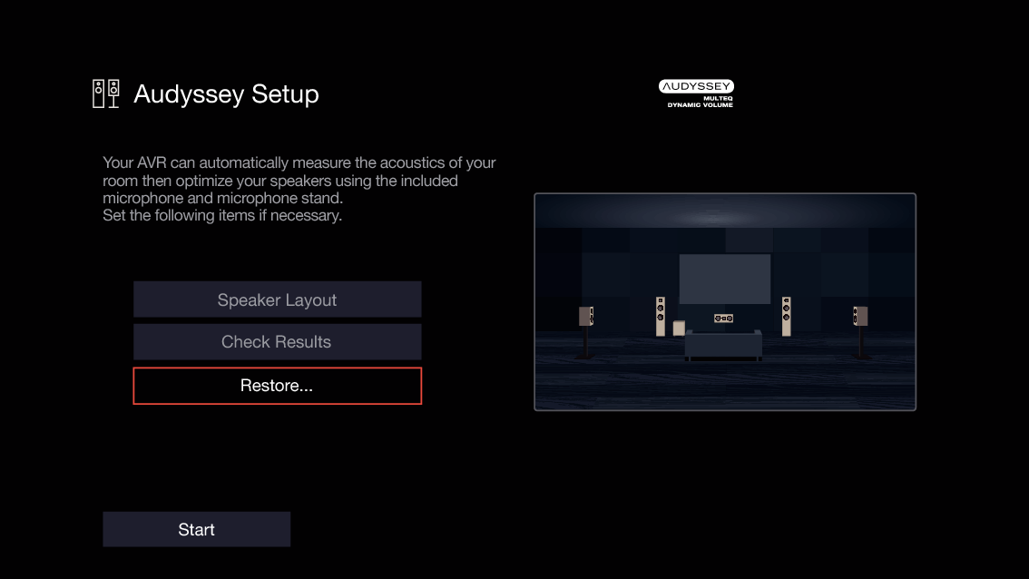Select the right surround speaker on its stand
This screenshot has width=1029, height=579.
click(x=858, y=315)
